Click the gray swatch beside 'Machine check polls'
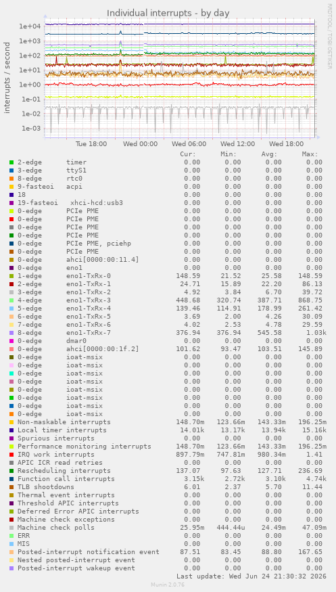The image size is (336, 592). [11, 528]
